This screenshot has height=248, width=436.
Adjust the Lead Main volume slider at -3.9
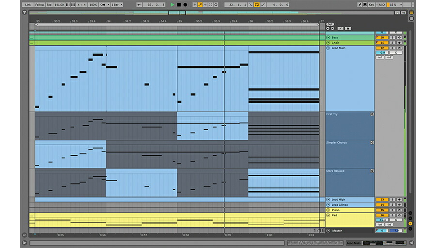click(x=382, y=53)
